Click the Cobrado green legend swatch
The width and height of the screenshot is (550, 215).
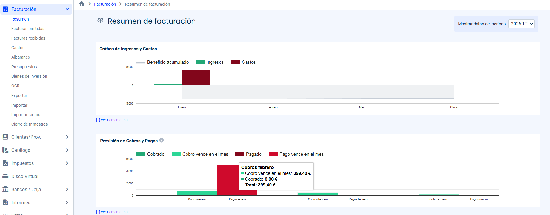(x=141, y=154)
